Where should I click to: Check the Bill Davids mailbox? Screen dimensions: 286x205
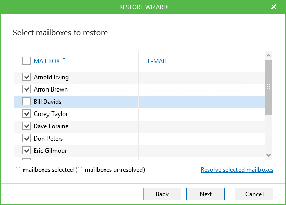27,101
